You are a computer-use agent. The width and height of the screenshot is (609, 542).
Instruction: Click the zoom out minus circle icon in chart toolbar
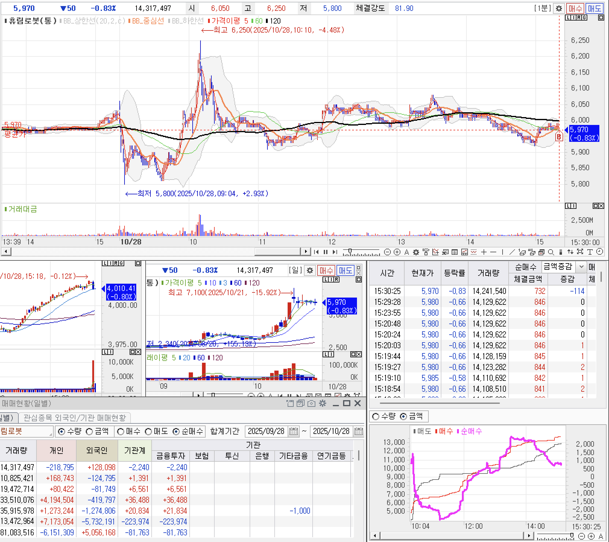click(388, 252)
